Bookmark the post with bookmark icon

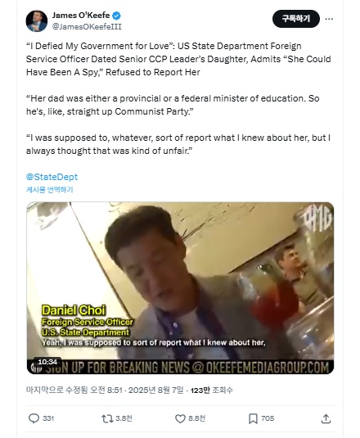tap(253, 418)
